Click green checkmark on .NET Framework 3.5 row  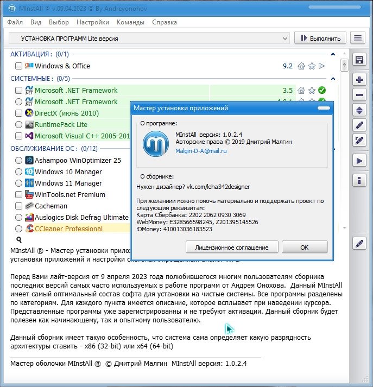point(322,90)
